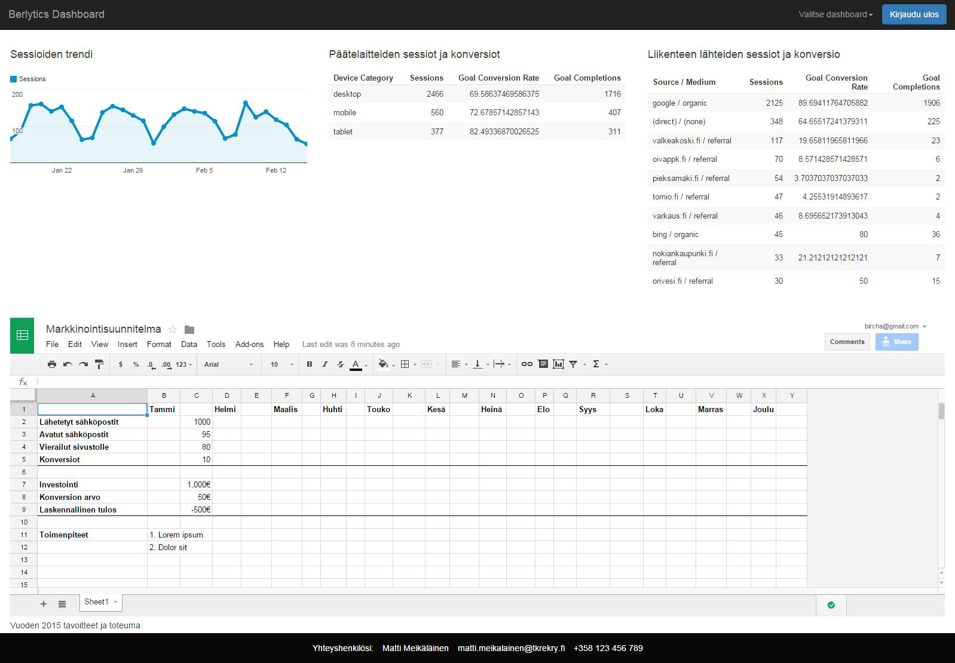The image size is (955, 663).
Task: Open the font size dropdown showing 10
Action: click(282, 364)
